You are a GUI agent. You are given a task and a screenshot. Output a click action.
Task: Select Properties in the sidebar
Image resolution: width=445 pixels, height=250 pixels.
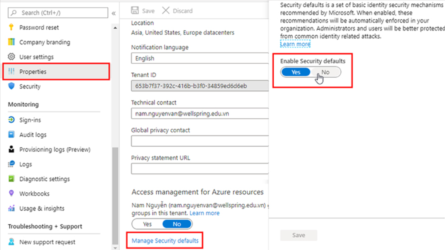(x=56, y=71)
